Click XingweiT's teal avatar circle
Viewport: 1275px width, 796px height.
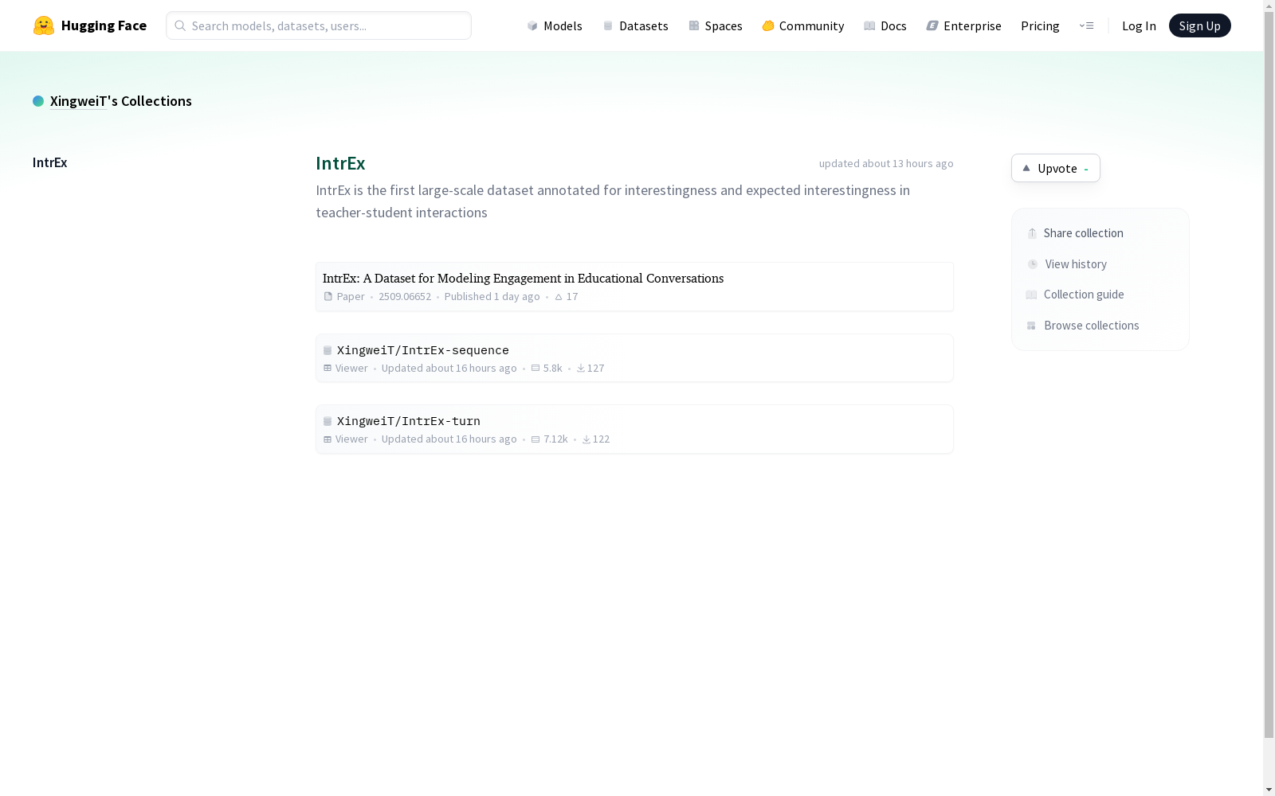[38, 101]
